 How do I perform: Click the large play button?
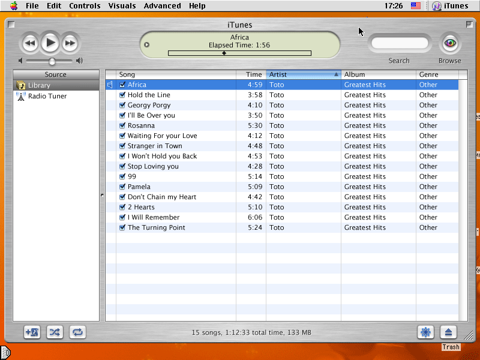point(50,43)
